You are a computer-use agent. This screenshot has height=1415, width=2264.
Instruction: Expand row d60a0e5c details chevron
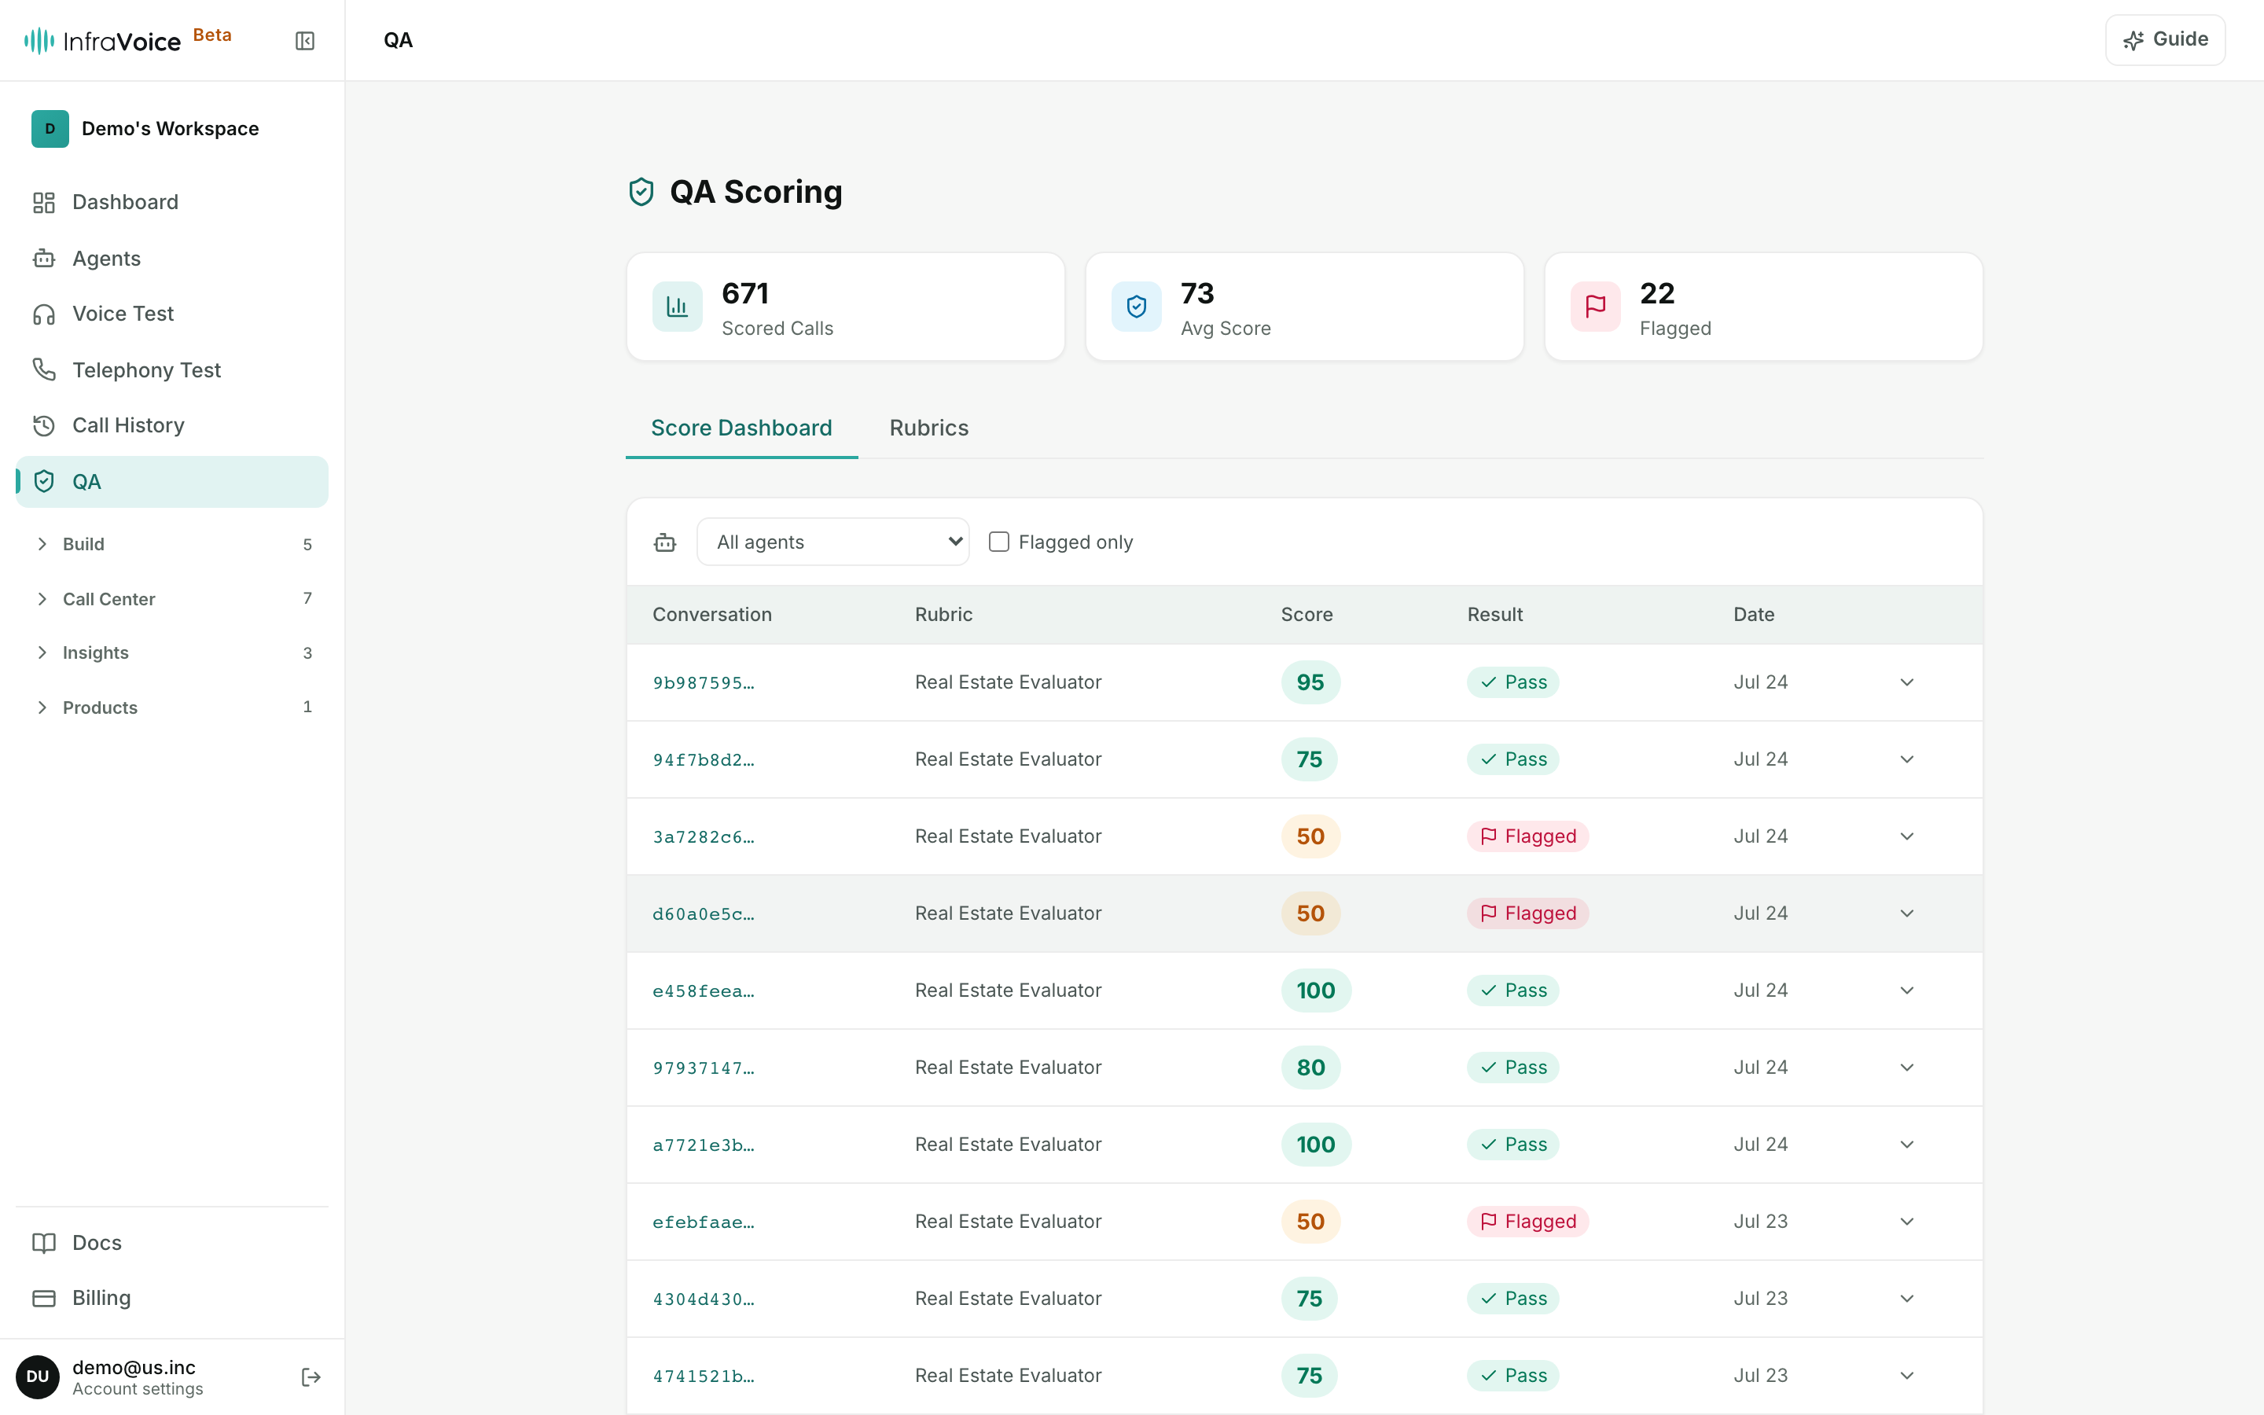[x=1906, y=913]
